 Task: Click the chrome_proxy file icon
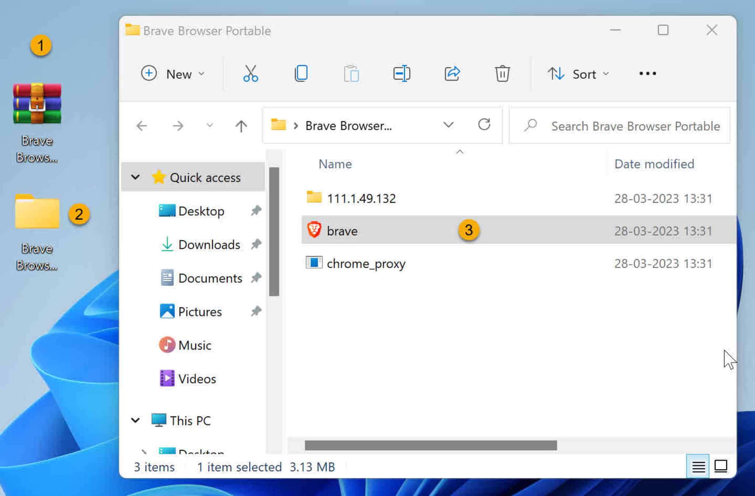[314, 263]
